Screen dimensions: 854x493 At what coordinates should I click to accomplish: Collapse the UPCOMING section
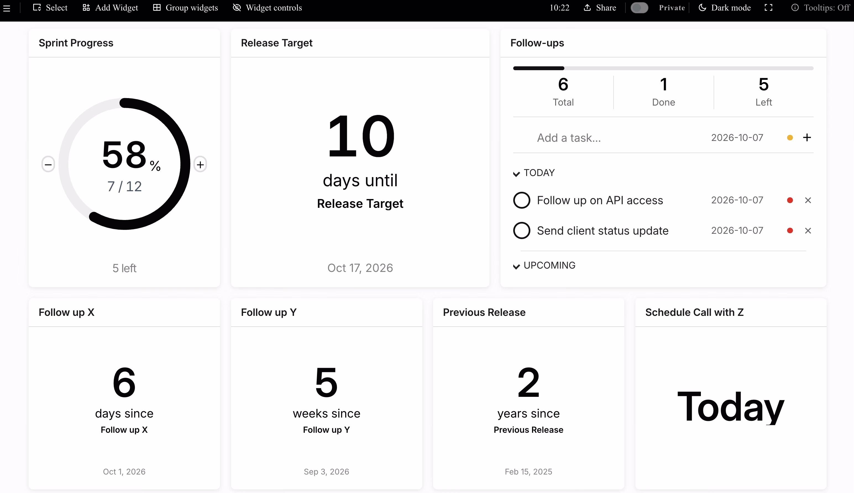coord(544,266)
